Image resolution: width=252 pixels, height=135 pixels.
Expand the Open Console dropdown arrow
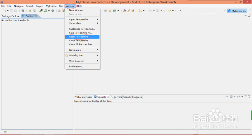tap(242, 97)
